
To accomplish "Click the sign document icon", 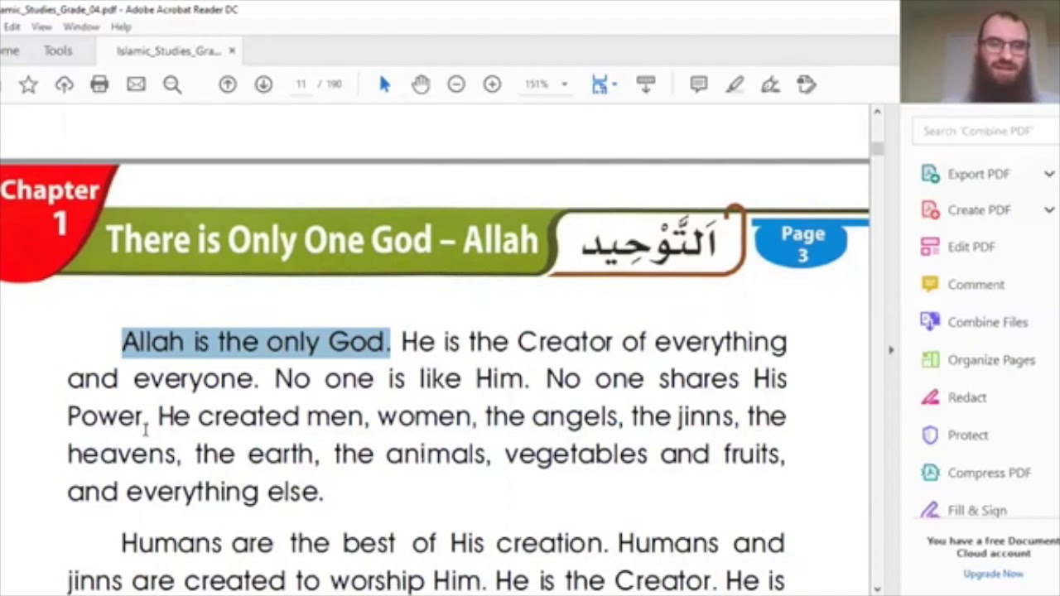I will pos(770,84).
